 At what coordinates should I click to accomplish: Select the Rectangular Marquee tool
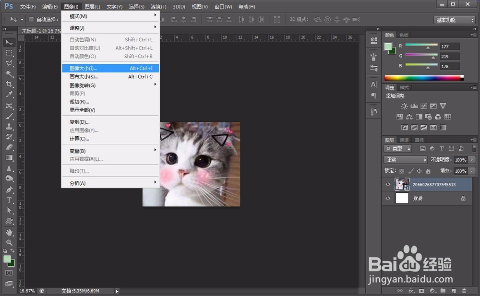[x=9, y=53]
